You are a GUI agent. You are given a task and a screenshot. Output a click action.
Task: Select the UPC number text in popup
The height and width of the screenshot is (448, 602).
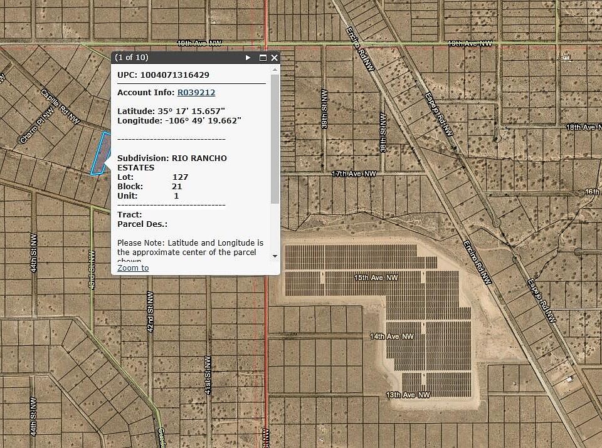pos(174,75)
